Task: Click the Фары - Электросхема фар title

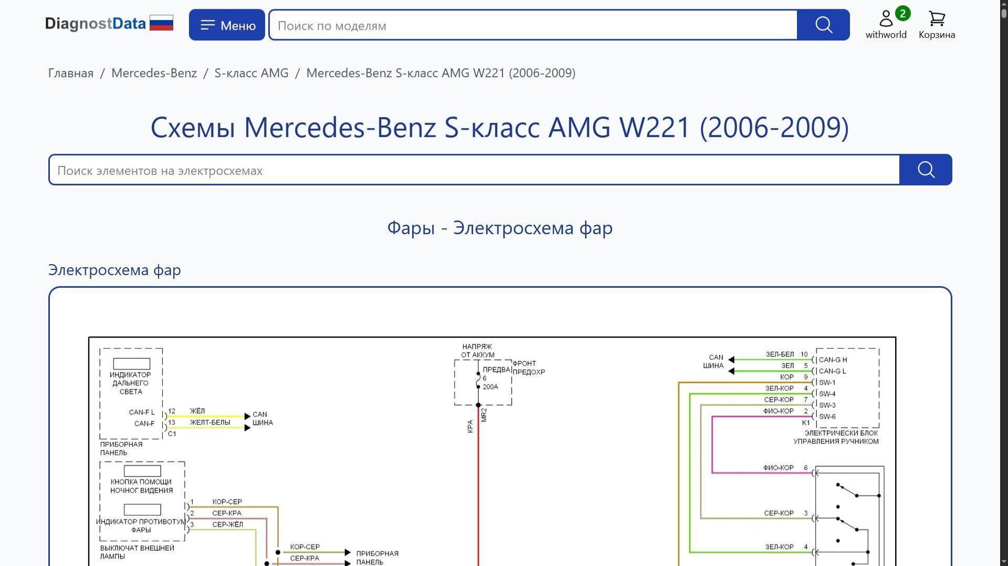Action: [x=499, y=228]
